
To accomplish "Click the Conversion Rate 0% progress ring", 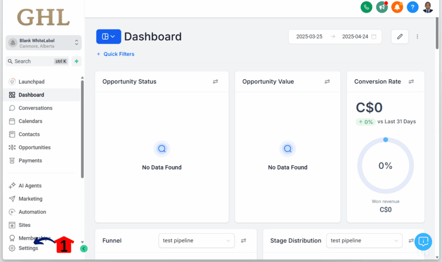I will [x=385, y=165].
